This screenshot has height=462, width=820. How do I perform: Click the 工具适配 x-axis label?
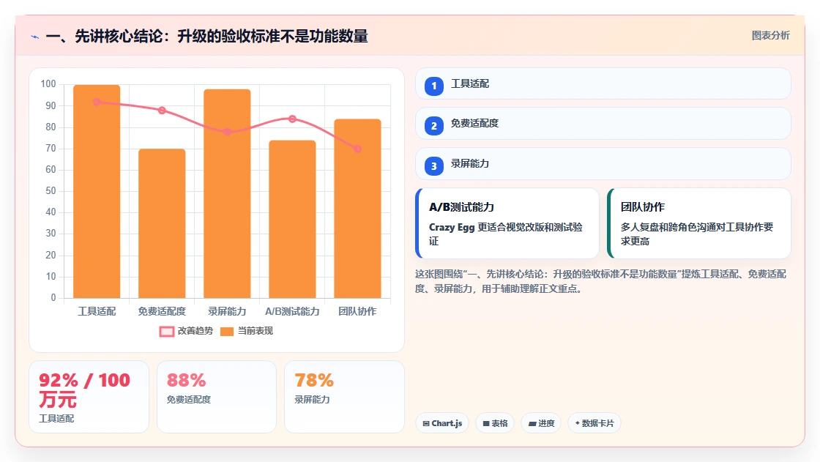coord(97,311)
